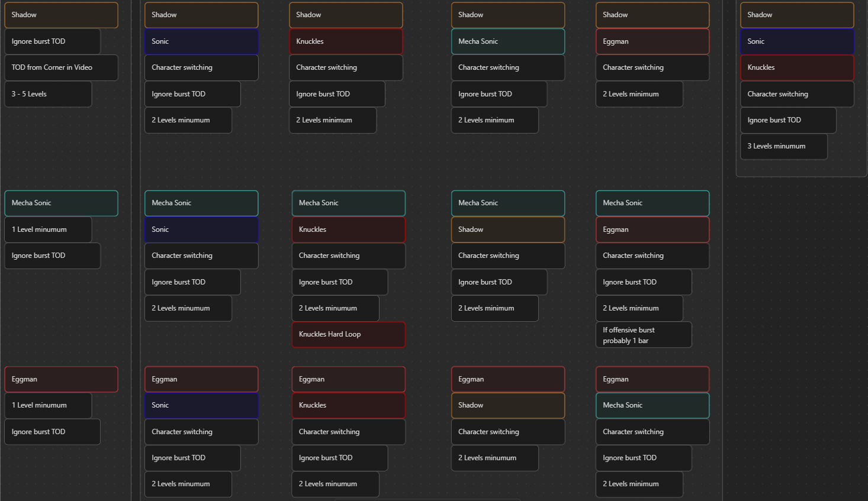Click "1 Level minumum" directly below Mecha Sonic
The width and height of the screenshot is (868, 501).
click(x=48, y=230)
